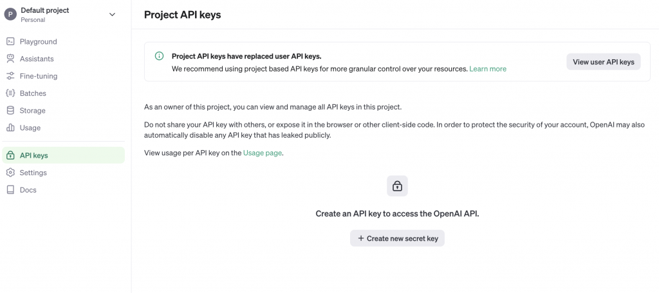Image resolution: width=659 pixels, height=293 pixels.
Task: Click the Docs book icon
Action: 10,190
